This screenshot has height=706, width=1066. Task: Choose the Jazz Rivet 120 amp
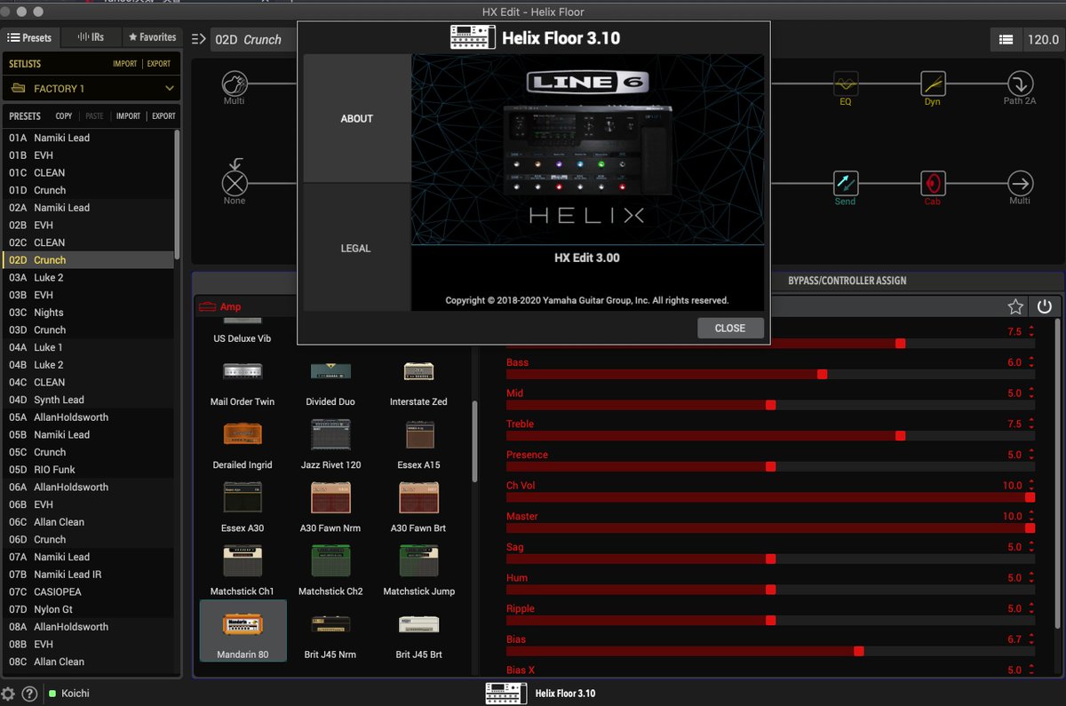[330, 446]
